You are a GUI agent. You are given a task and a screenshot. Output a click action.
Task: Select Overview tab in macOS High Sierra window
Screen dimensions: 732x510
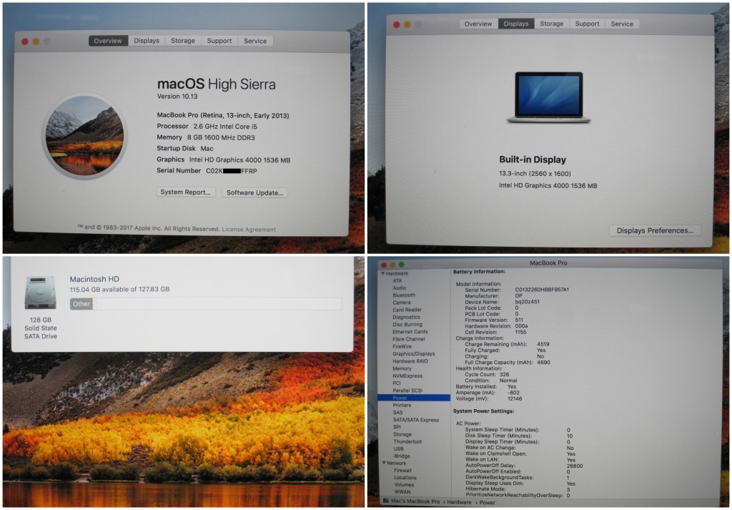click(x=108, y=41)
